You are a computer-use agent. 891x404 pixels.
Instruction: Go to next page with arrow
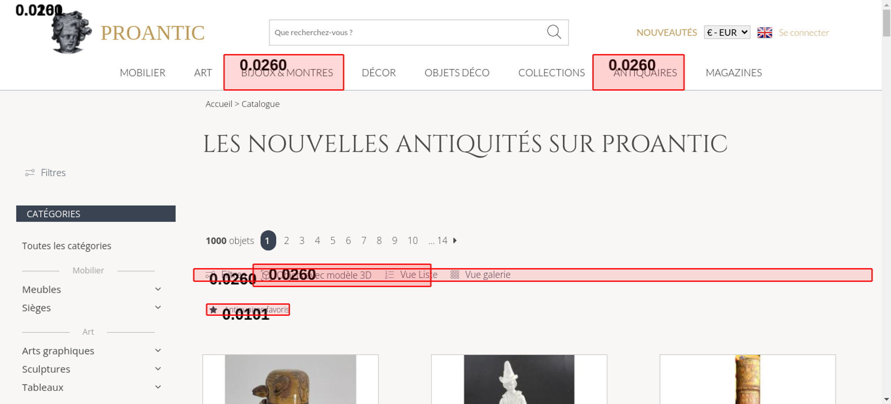(x=455, y=241)
